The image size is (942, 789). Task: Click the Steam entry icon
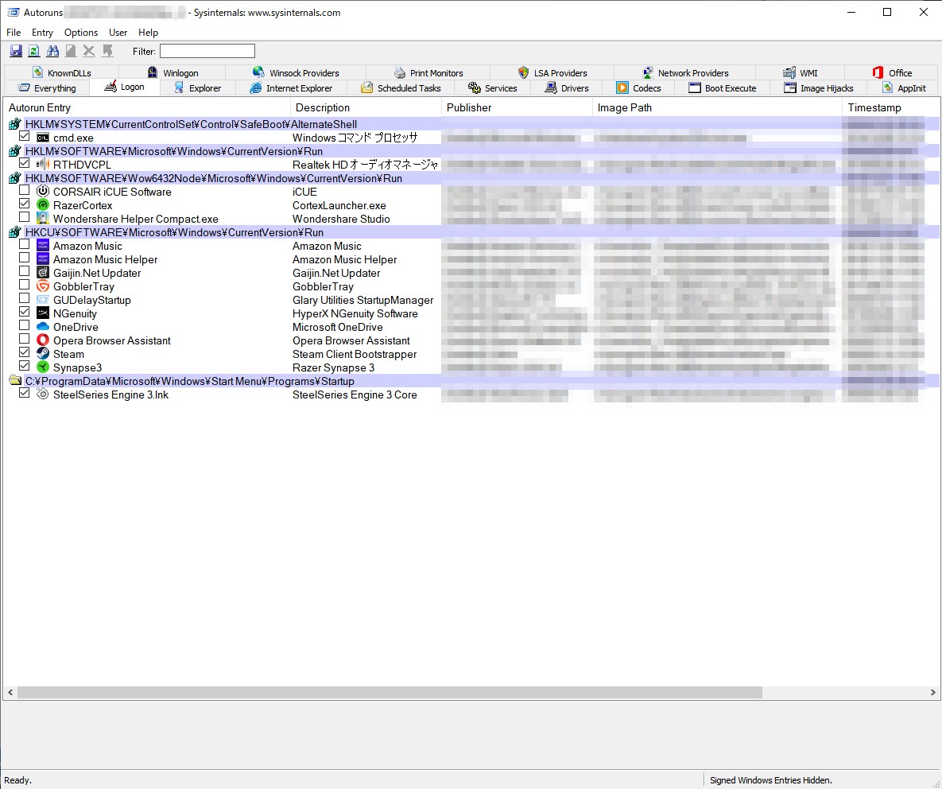coord(43,354)
